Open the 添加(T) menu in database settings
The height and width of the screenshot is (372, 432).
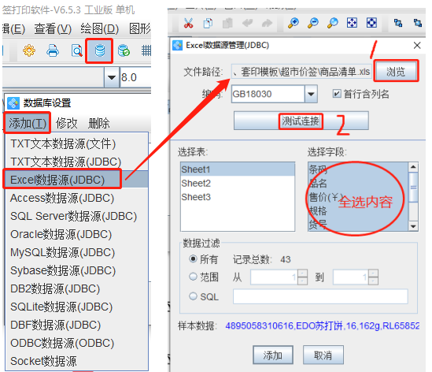pos(28,123)
